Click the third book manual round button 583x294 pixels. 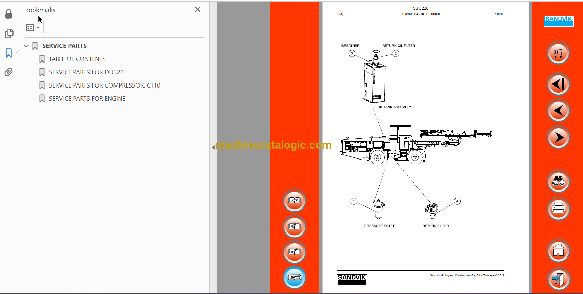[295, 252]
